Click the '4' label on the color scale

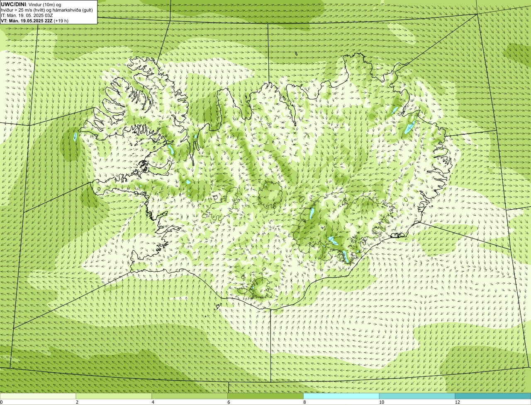pos(153,402)
